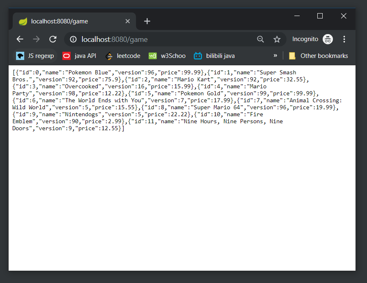The height and width of the screenshot is (283, 367).
Task: Open the java API bookmark
Action: click(79, 56)
